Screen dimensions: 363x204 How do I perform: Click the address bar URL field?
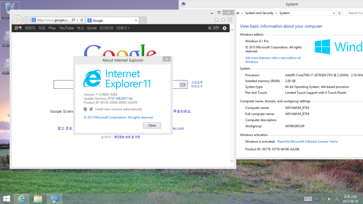point(53,20)
